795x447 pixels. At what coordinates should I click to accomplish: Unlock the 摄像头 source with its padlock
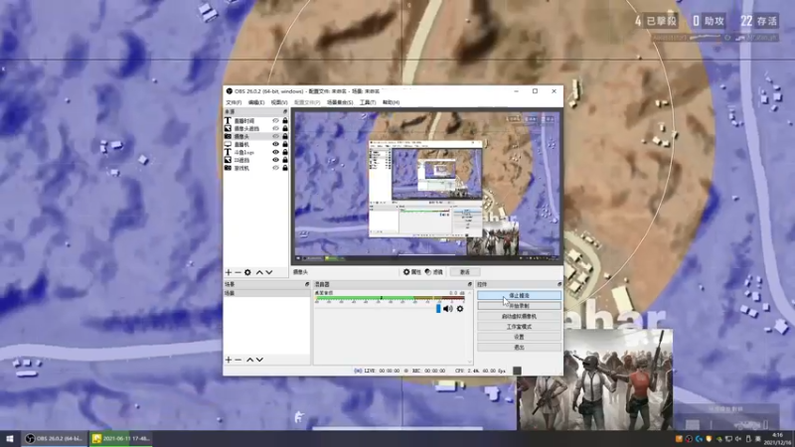tap(285, 136)
